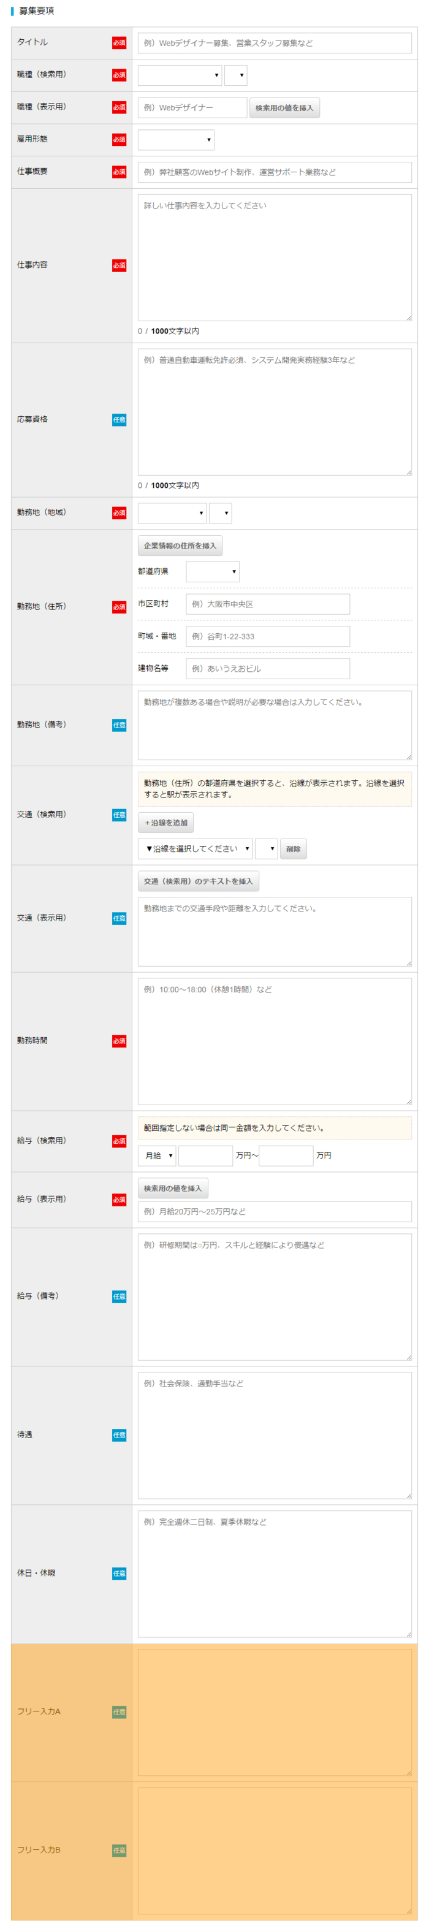Image resolution: width=429 pixels, height=1926 pixels.
Task: Click the 削除 button
Action: [x=294, y=848]
